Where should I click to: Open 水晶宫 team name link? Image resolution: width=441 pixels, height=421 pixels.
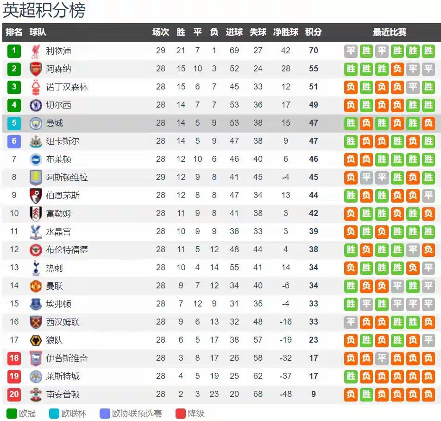pos(59,232)
